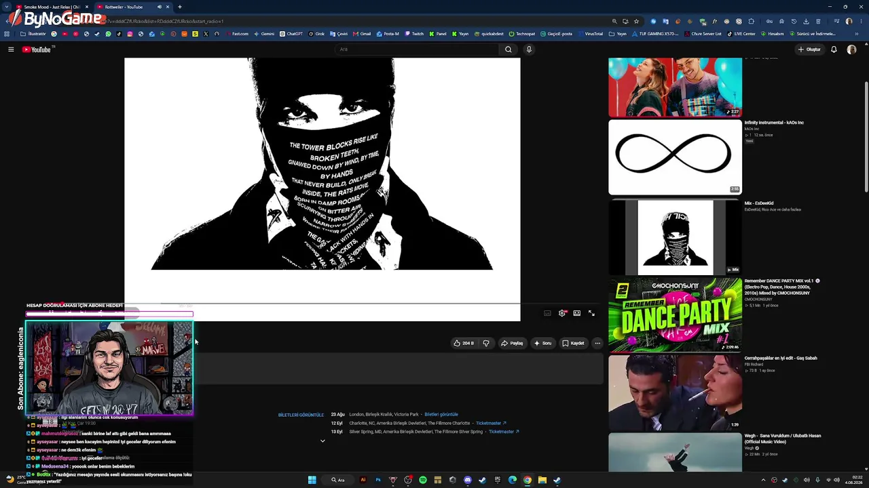
Task: Open Ticketmaster link for Fillmore Charlotte
Action: (x=492, y=423)
